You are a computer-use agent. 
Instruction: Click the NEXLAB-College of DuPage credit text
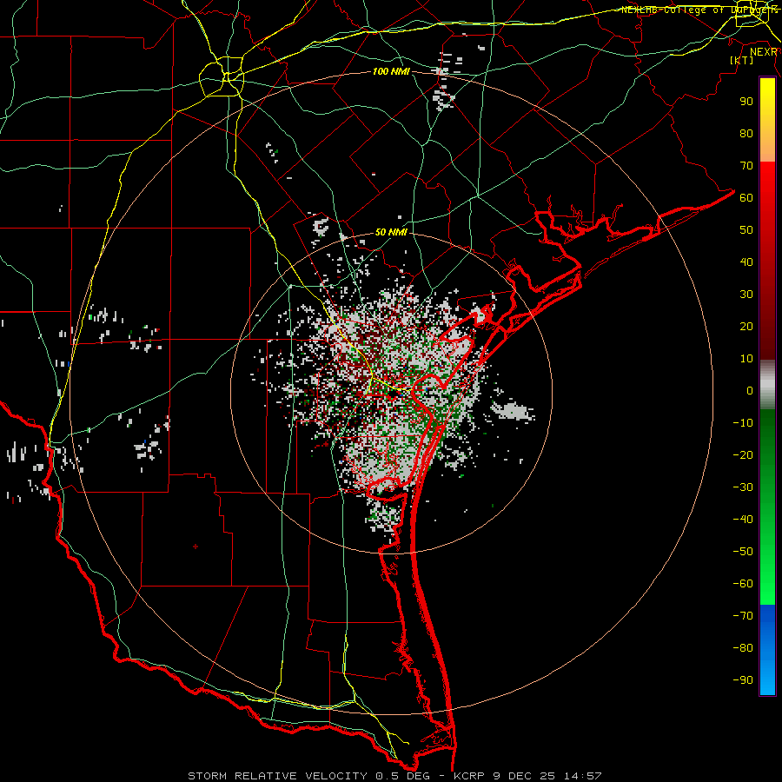click(699, 10)
